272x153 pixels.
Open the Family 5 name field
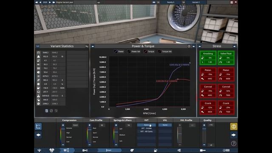(x=171, y=2)
